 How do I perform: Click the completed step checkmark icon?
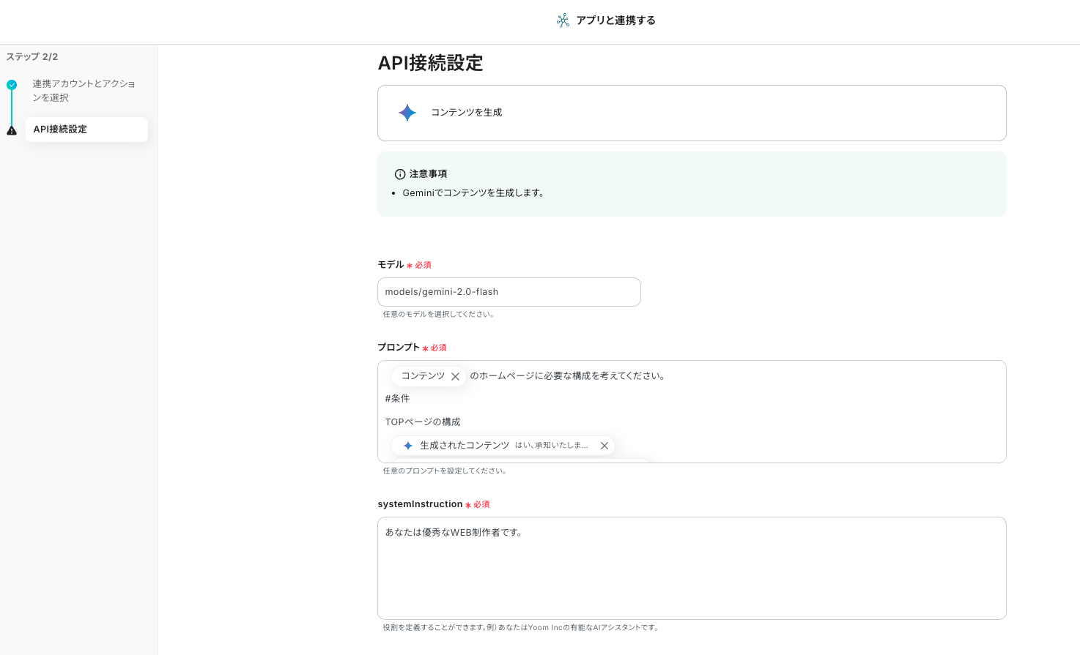tap(12, 85)
